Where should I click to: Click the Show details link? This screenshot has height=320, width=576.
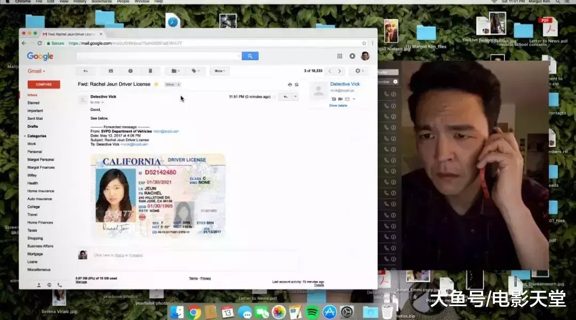(x=338, y=105)
